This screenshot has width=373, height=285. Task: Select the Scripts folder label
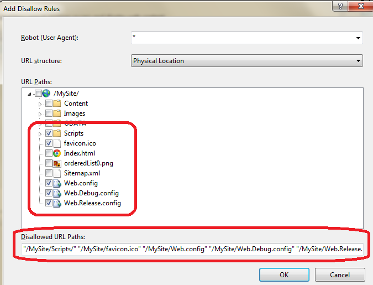point(73,133)
